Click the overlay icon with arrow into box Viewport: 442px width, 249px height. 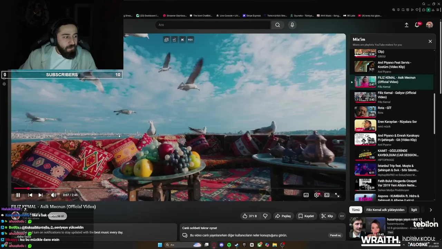coord(174,40)
